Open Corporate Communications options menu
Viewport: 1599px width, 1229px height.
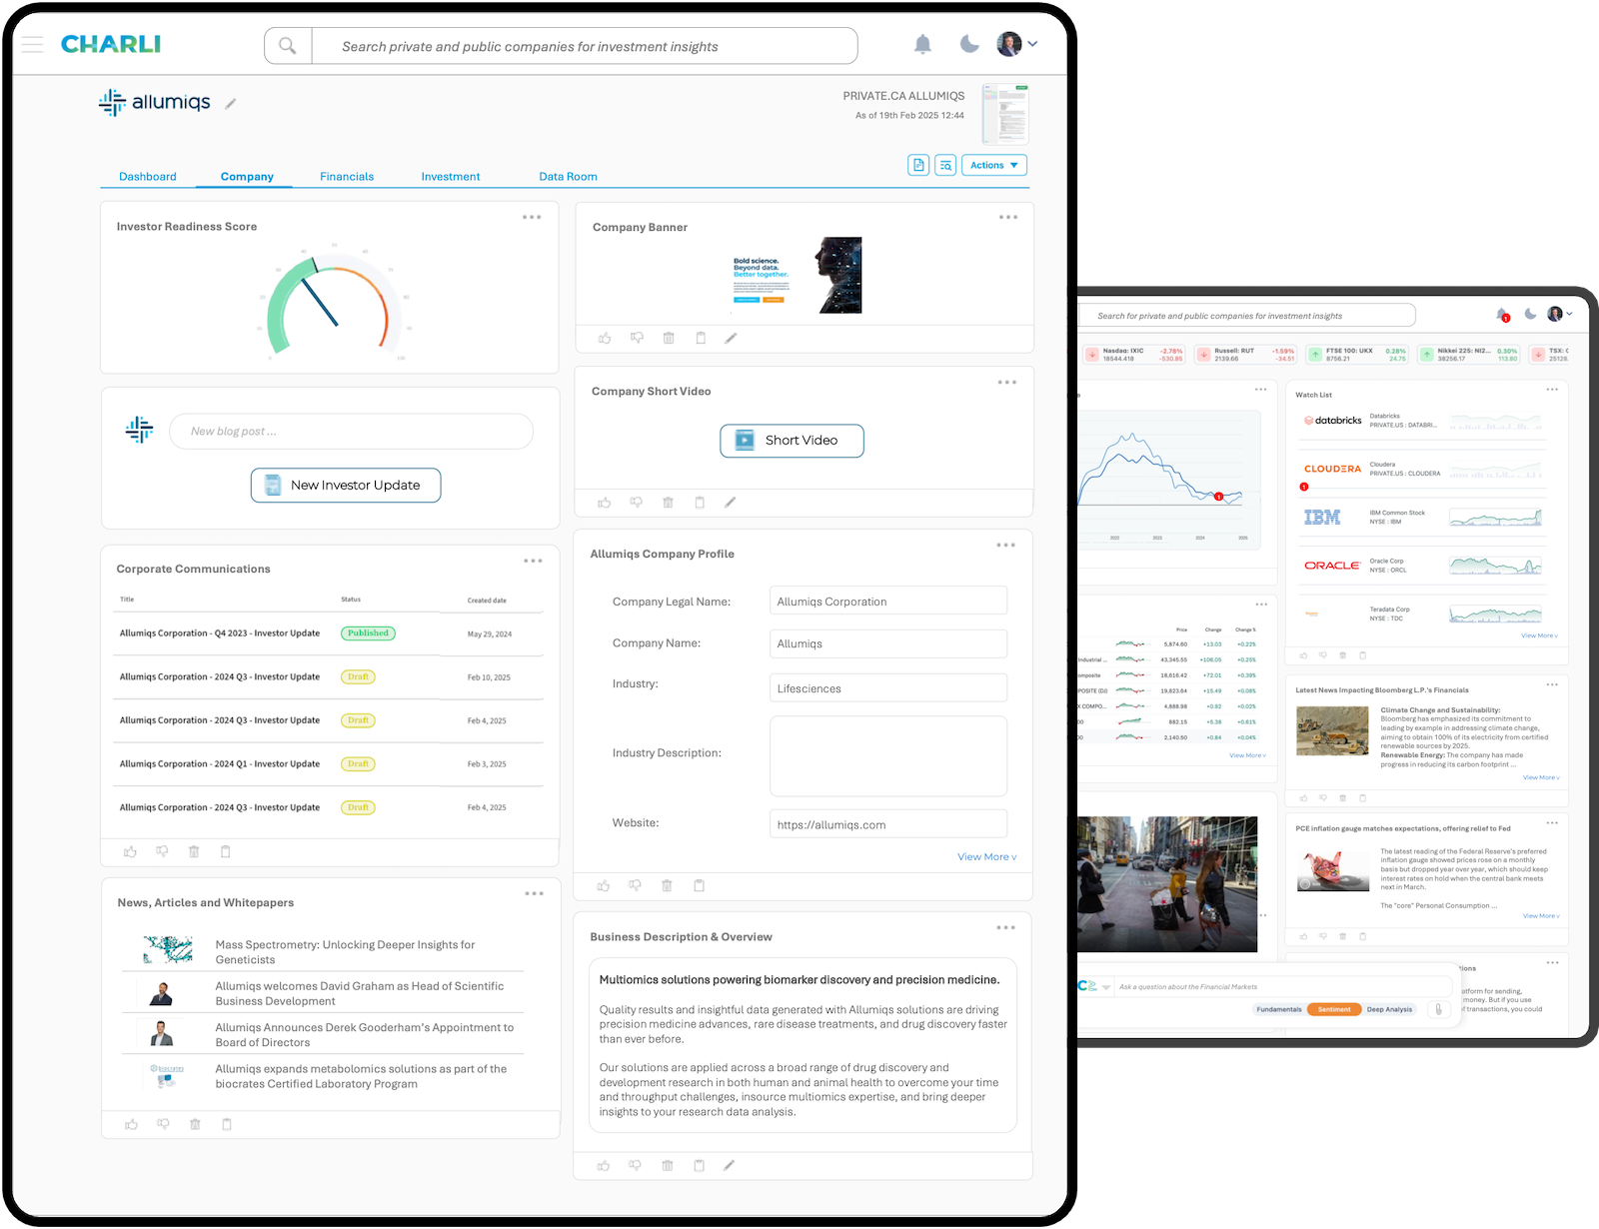533,561
